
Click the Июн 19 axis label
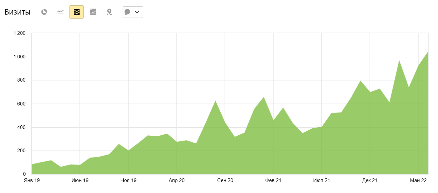pos(80,180)
